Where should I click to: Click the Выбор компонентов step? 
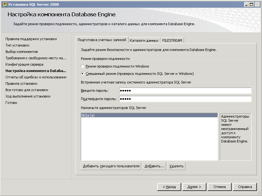[22, 52]
